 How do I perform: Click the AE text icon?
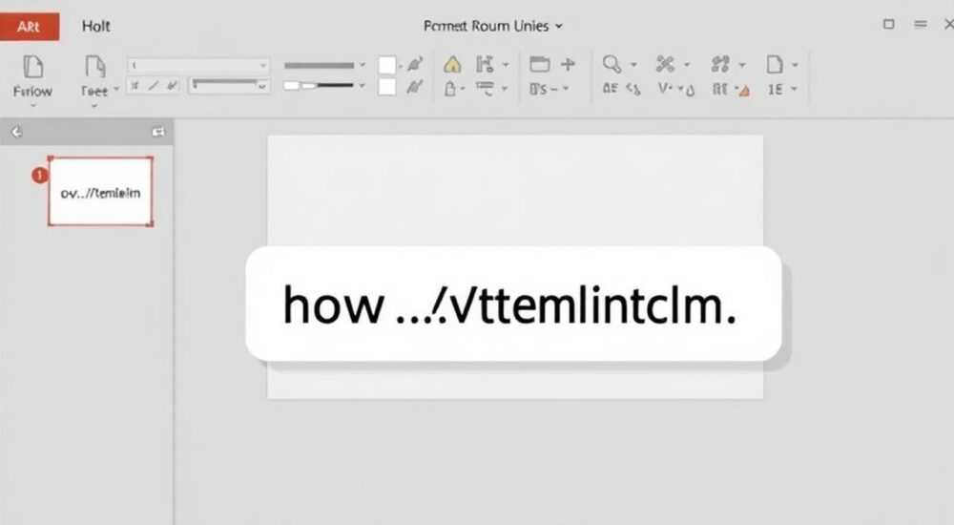click(611, 89)
